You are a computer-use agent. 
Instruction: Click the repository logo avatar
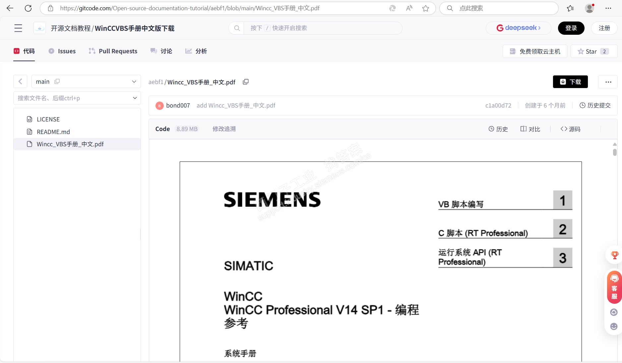click(39, 28)
